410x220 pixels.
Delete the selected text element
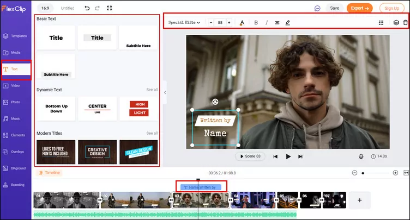tap(405, 23)
